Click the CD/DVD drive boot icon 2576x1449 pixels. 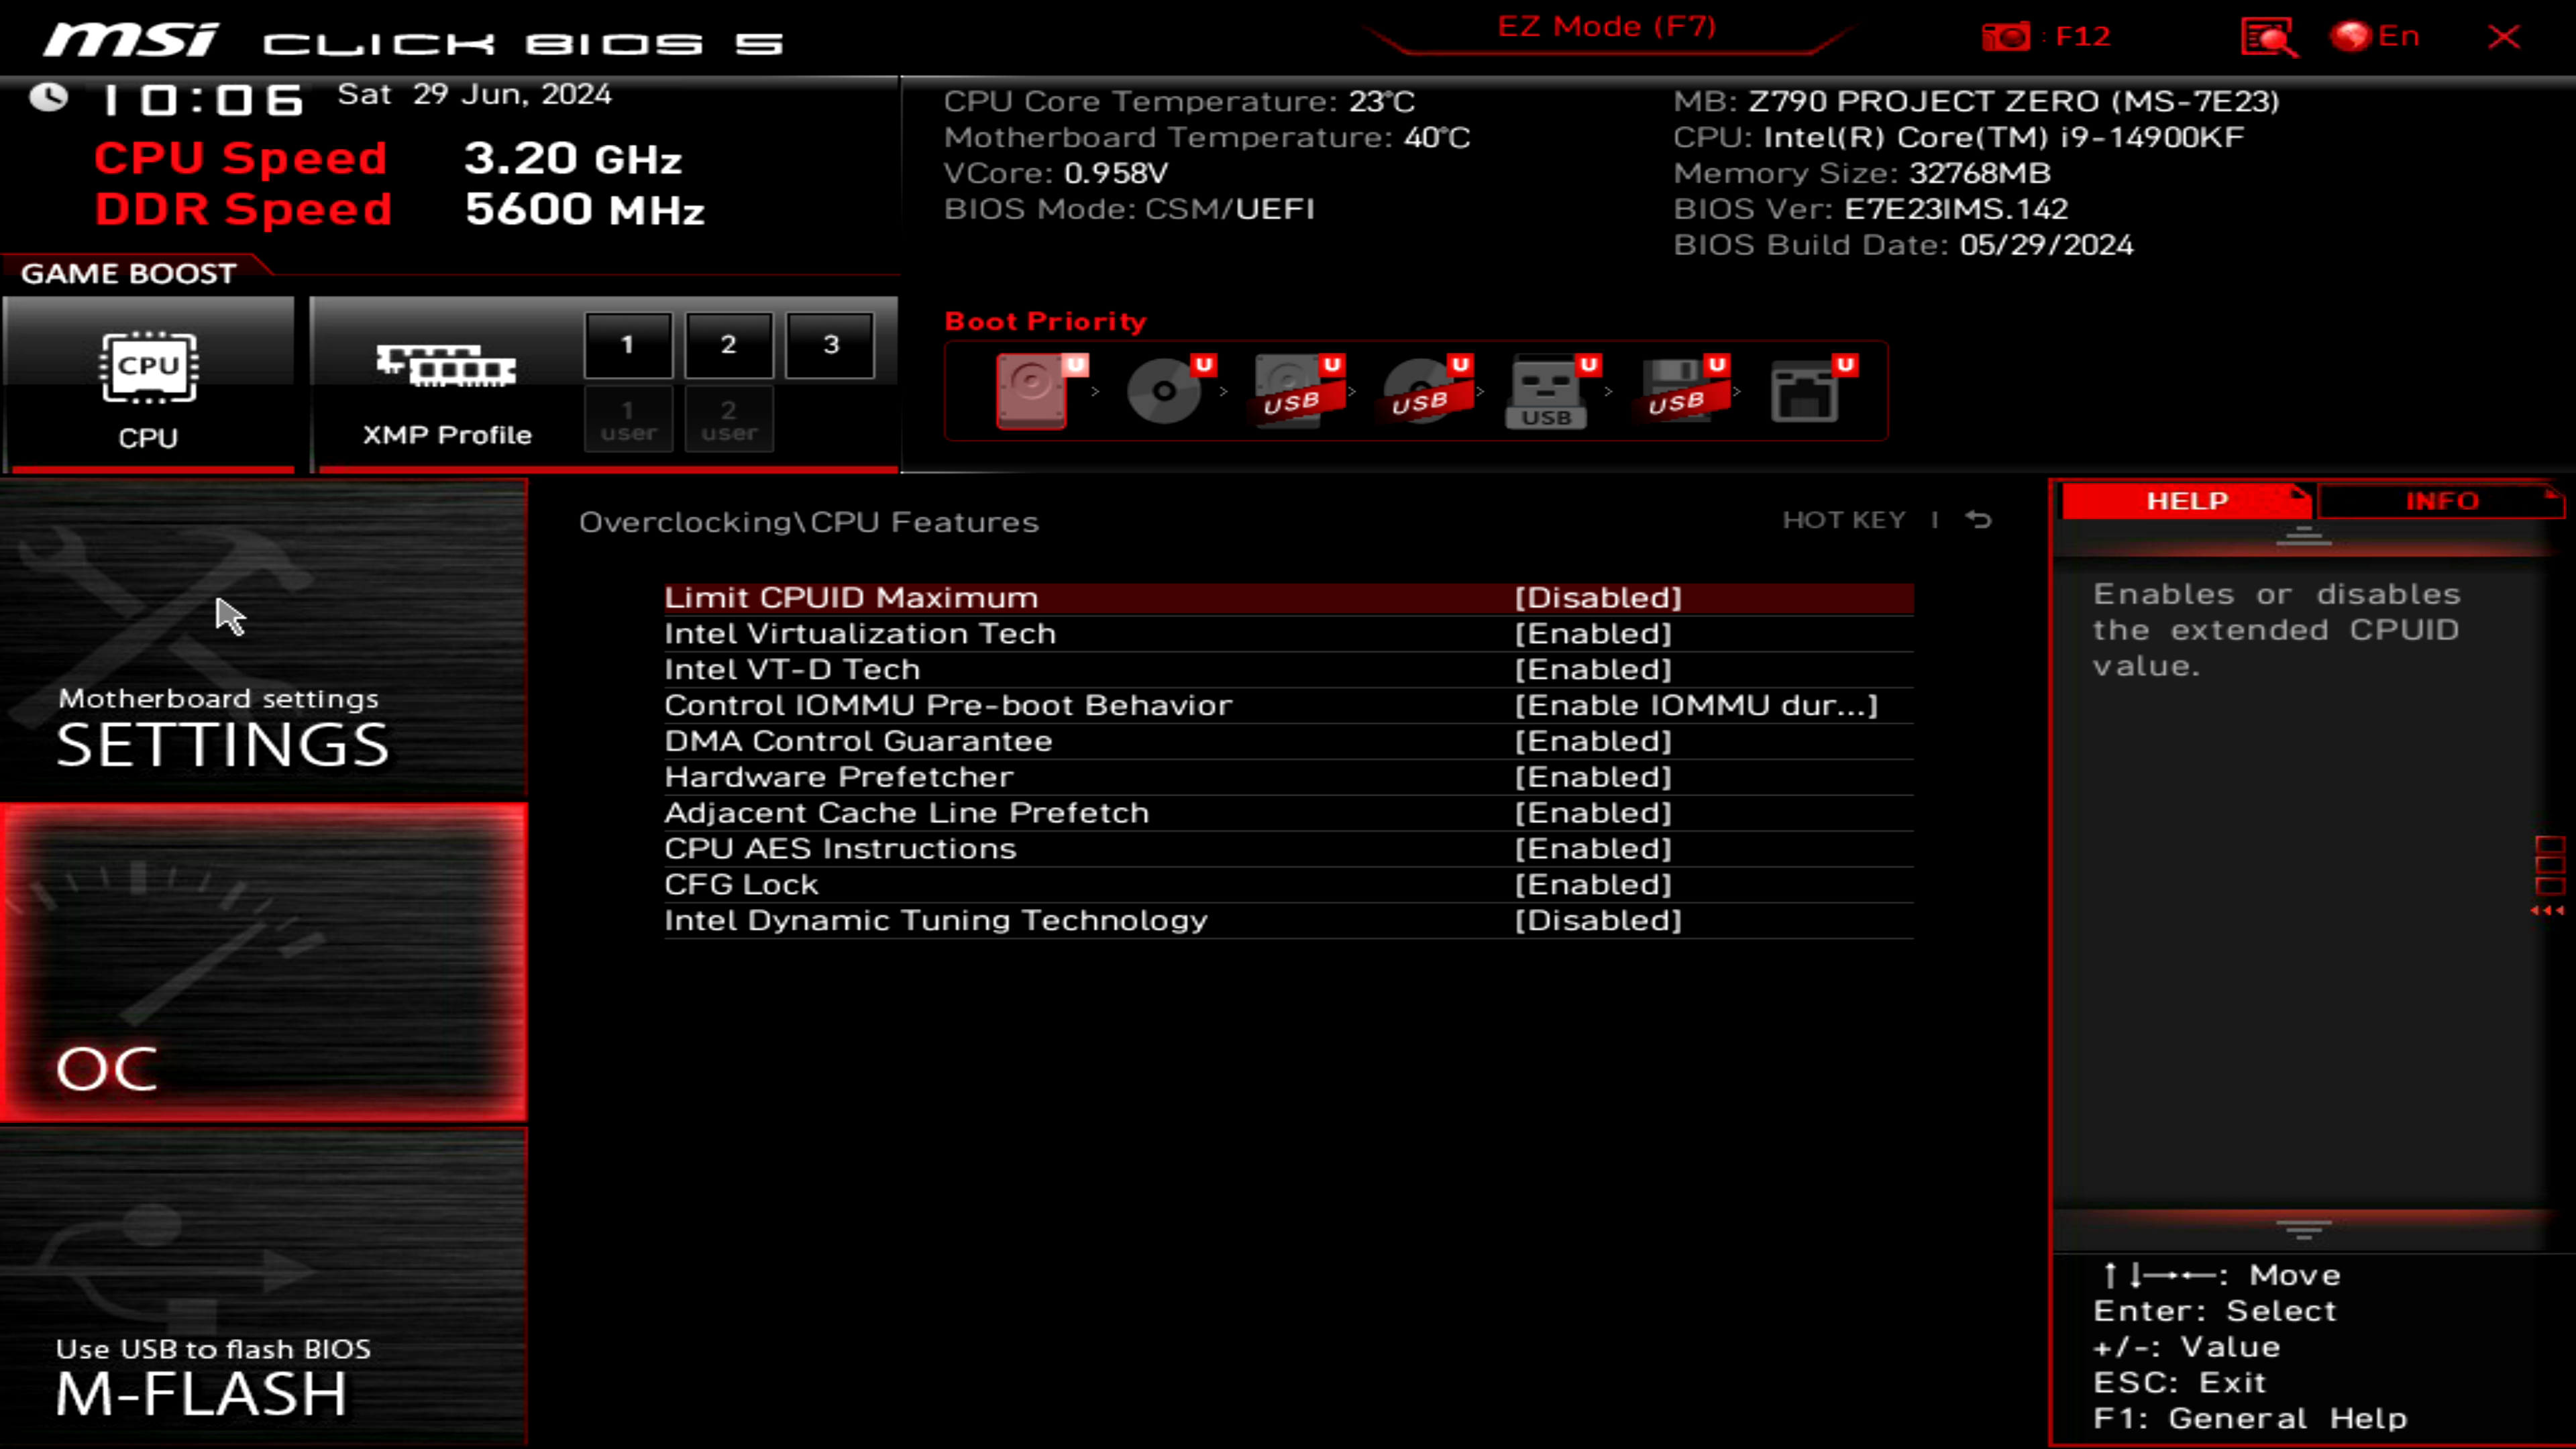click(x=1163, y=390)
